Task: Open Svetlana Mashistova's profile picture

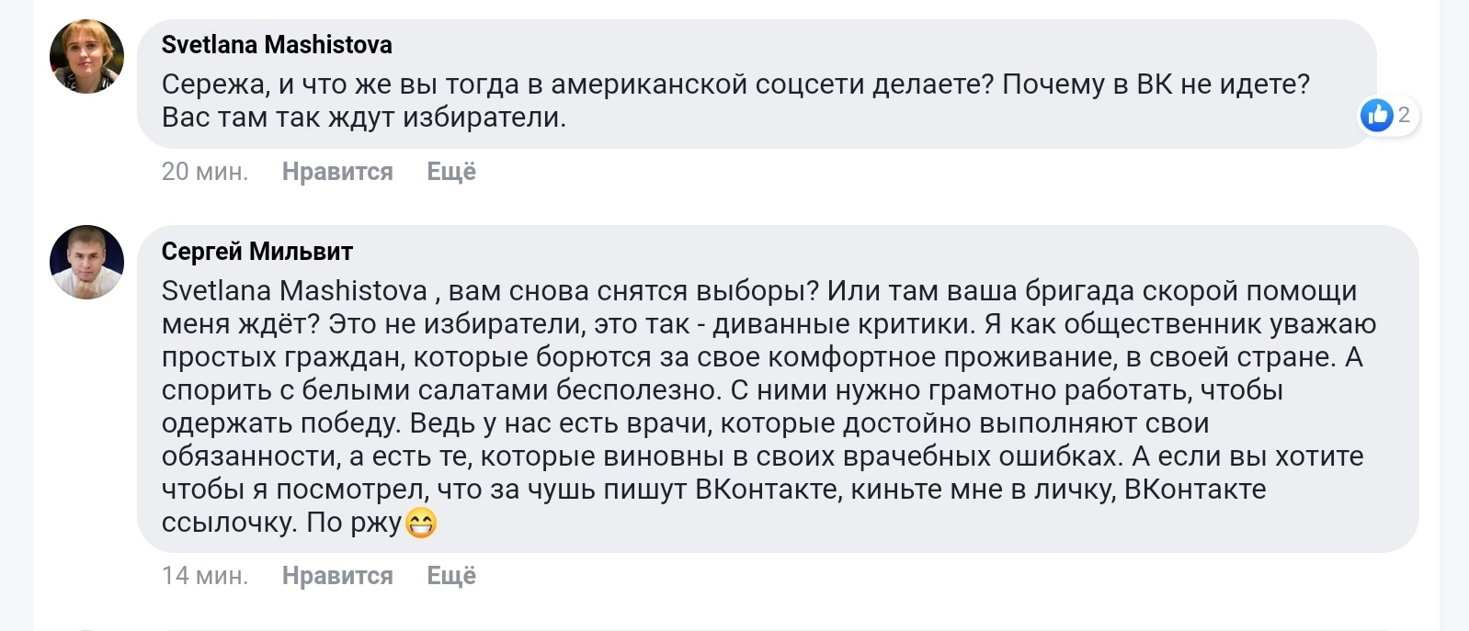Action: click(x=86, y=56)
